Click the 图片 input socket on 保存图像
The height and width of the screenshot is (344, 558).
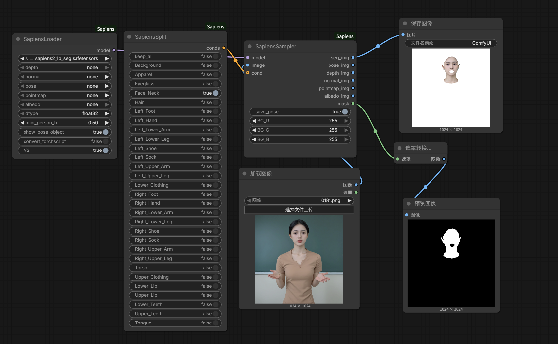tap(403, 35)
